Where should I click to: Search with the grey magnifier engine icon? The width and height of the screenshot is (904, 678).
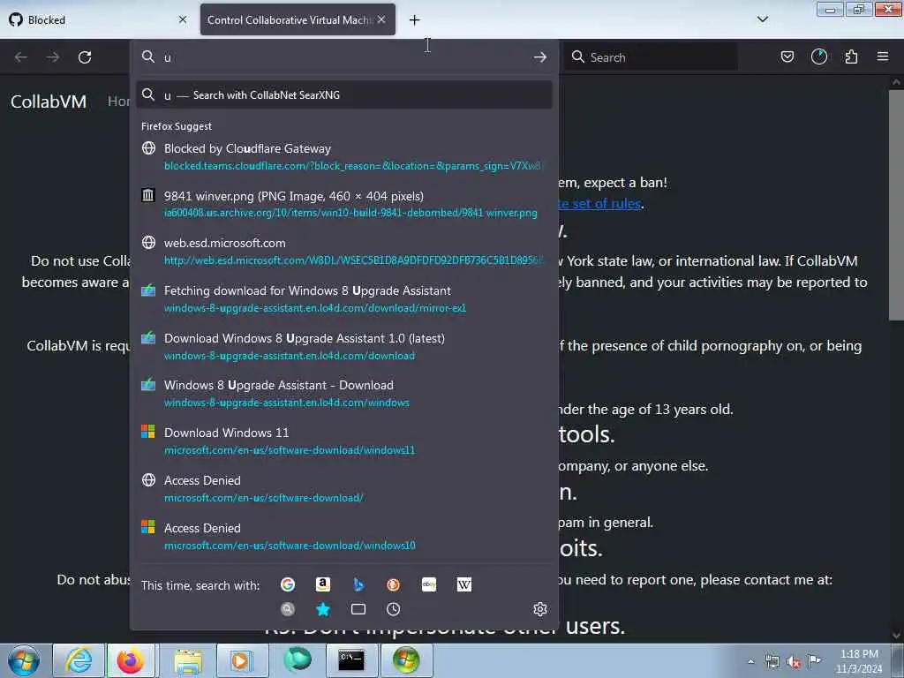[288, 609]
